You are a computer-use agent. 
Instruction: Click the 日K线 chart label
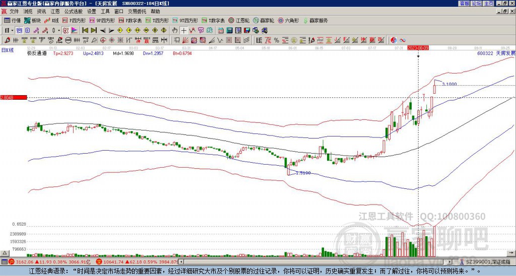[7, 50]
